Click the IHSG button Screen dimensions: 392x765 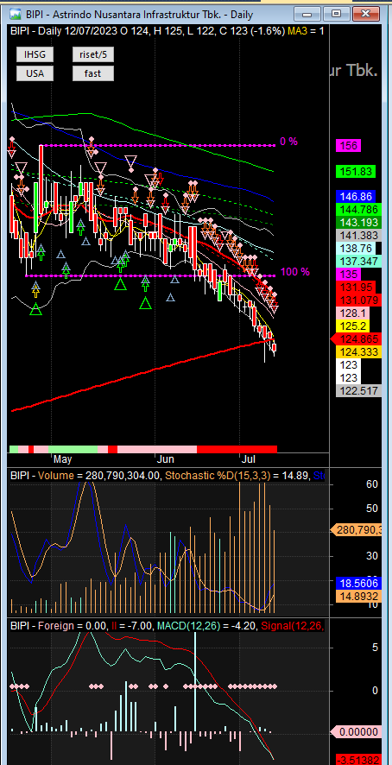35,54
